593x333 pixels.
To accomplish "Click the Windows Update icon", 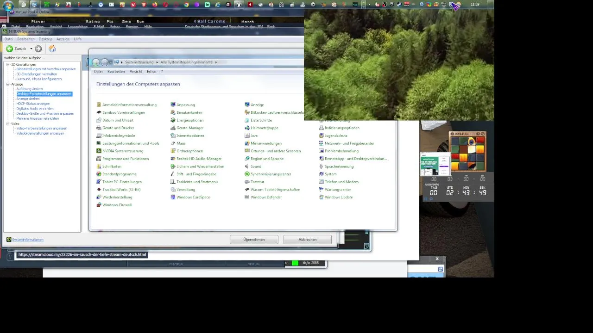I will tap(321, 197).
